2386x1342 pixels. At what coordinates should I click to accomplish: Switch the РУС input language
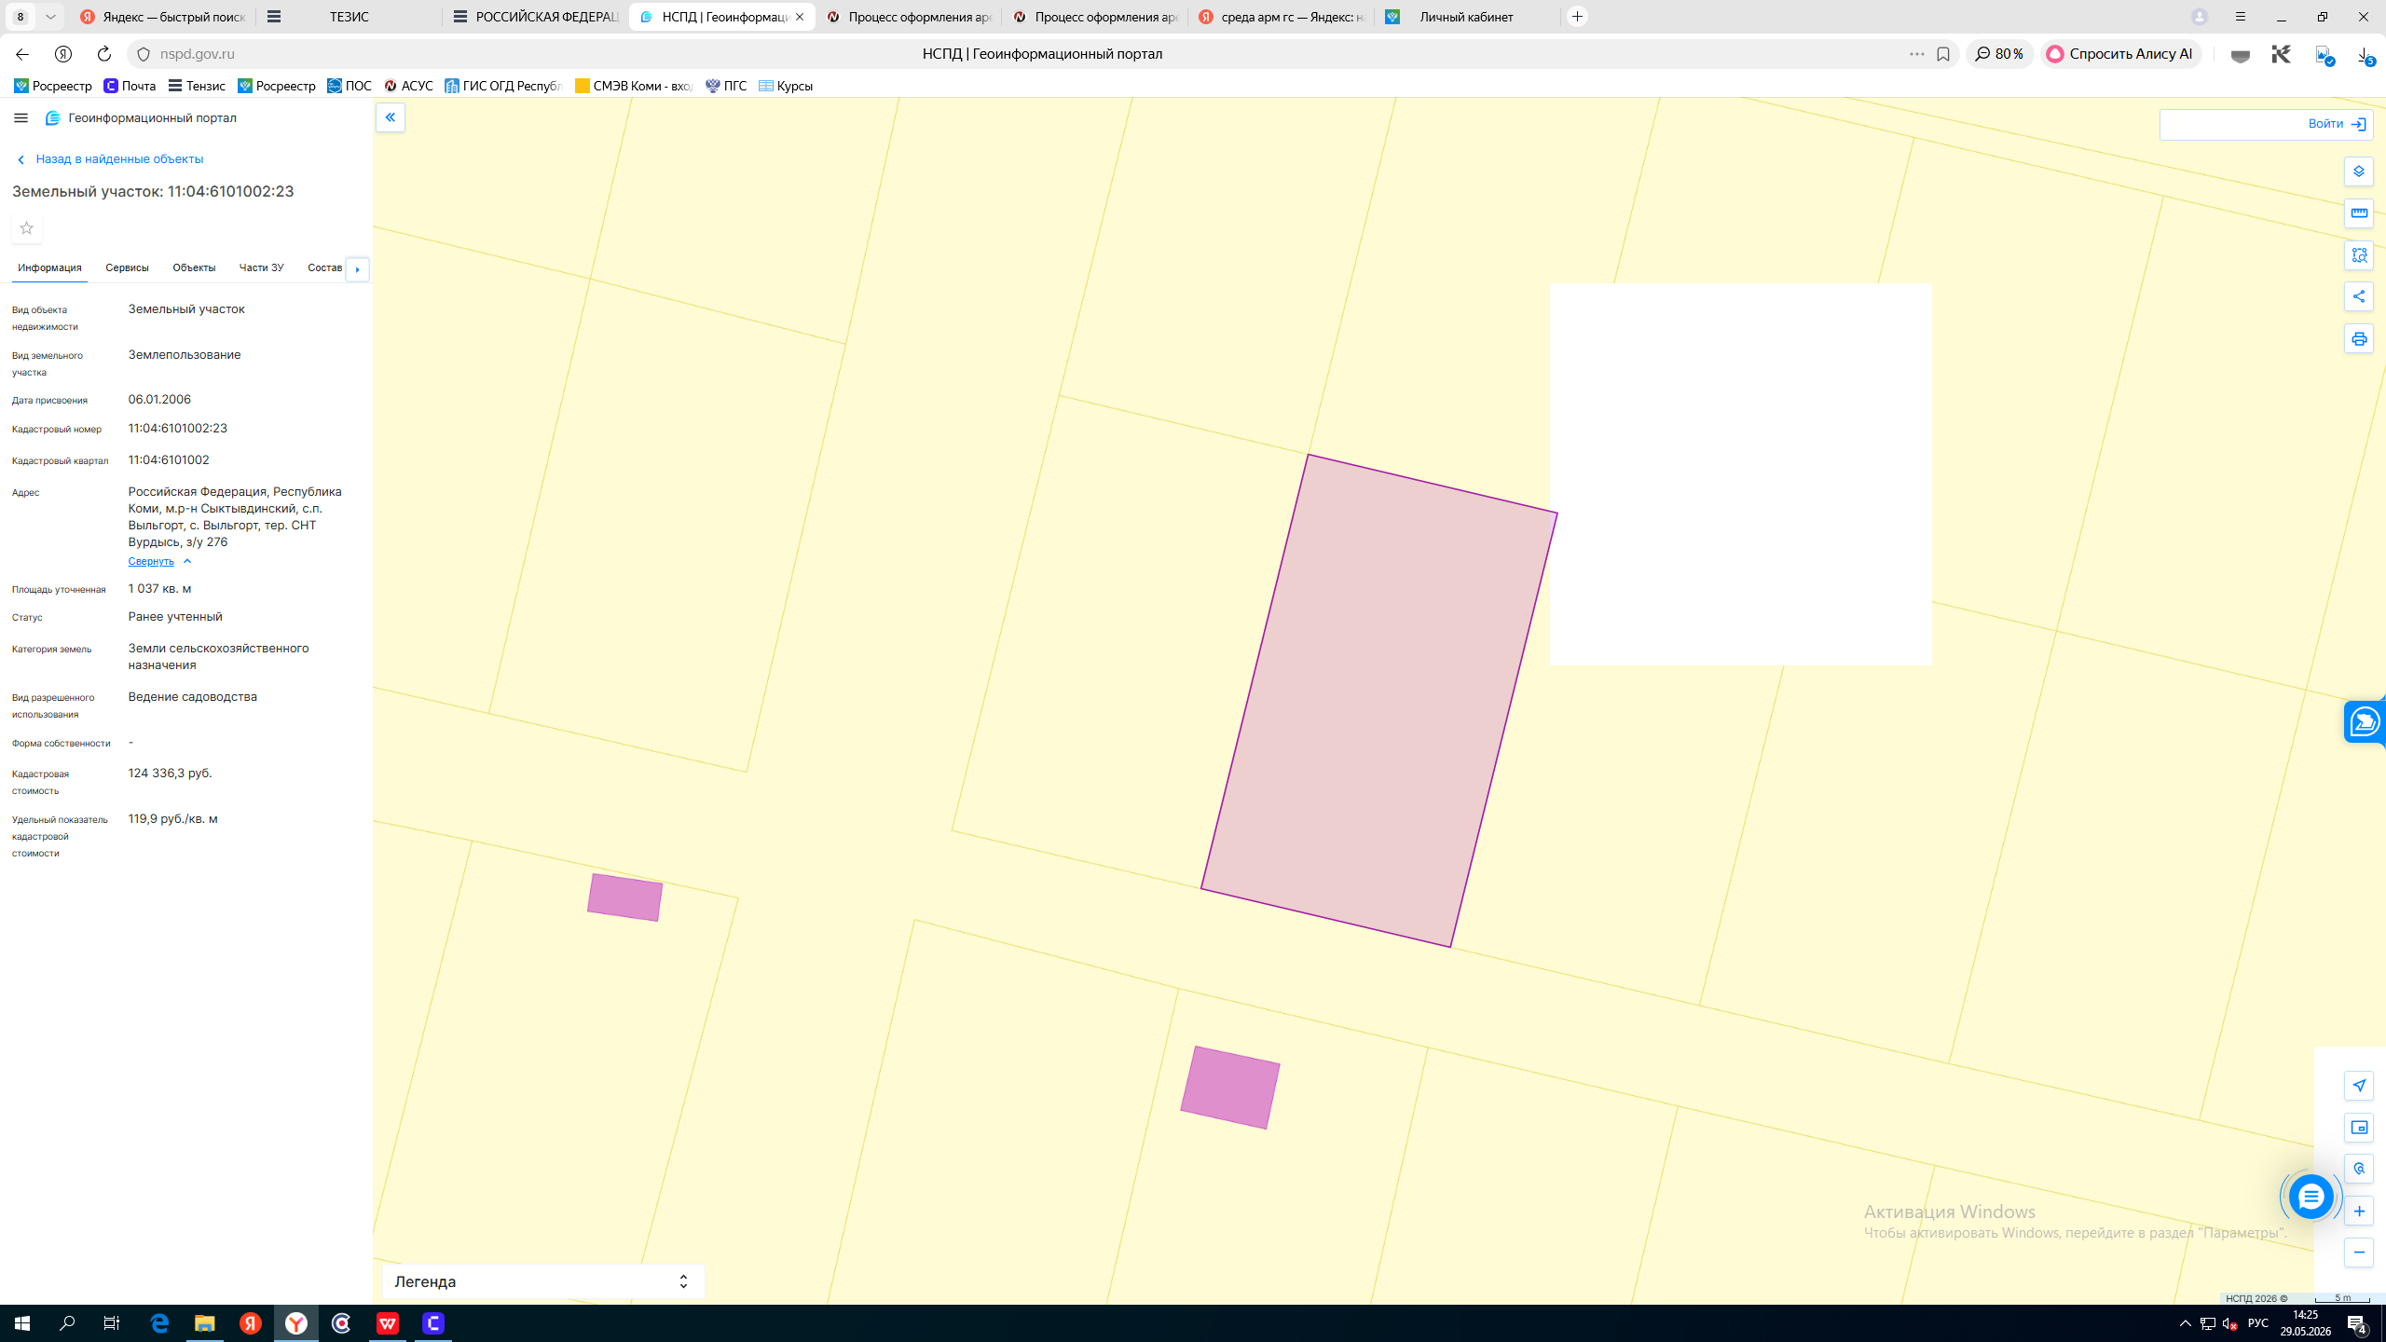2257,1323
